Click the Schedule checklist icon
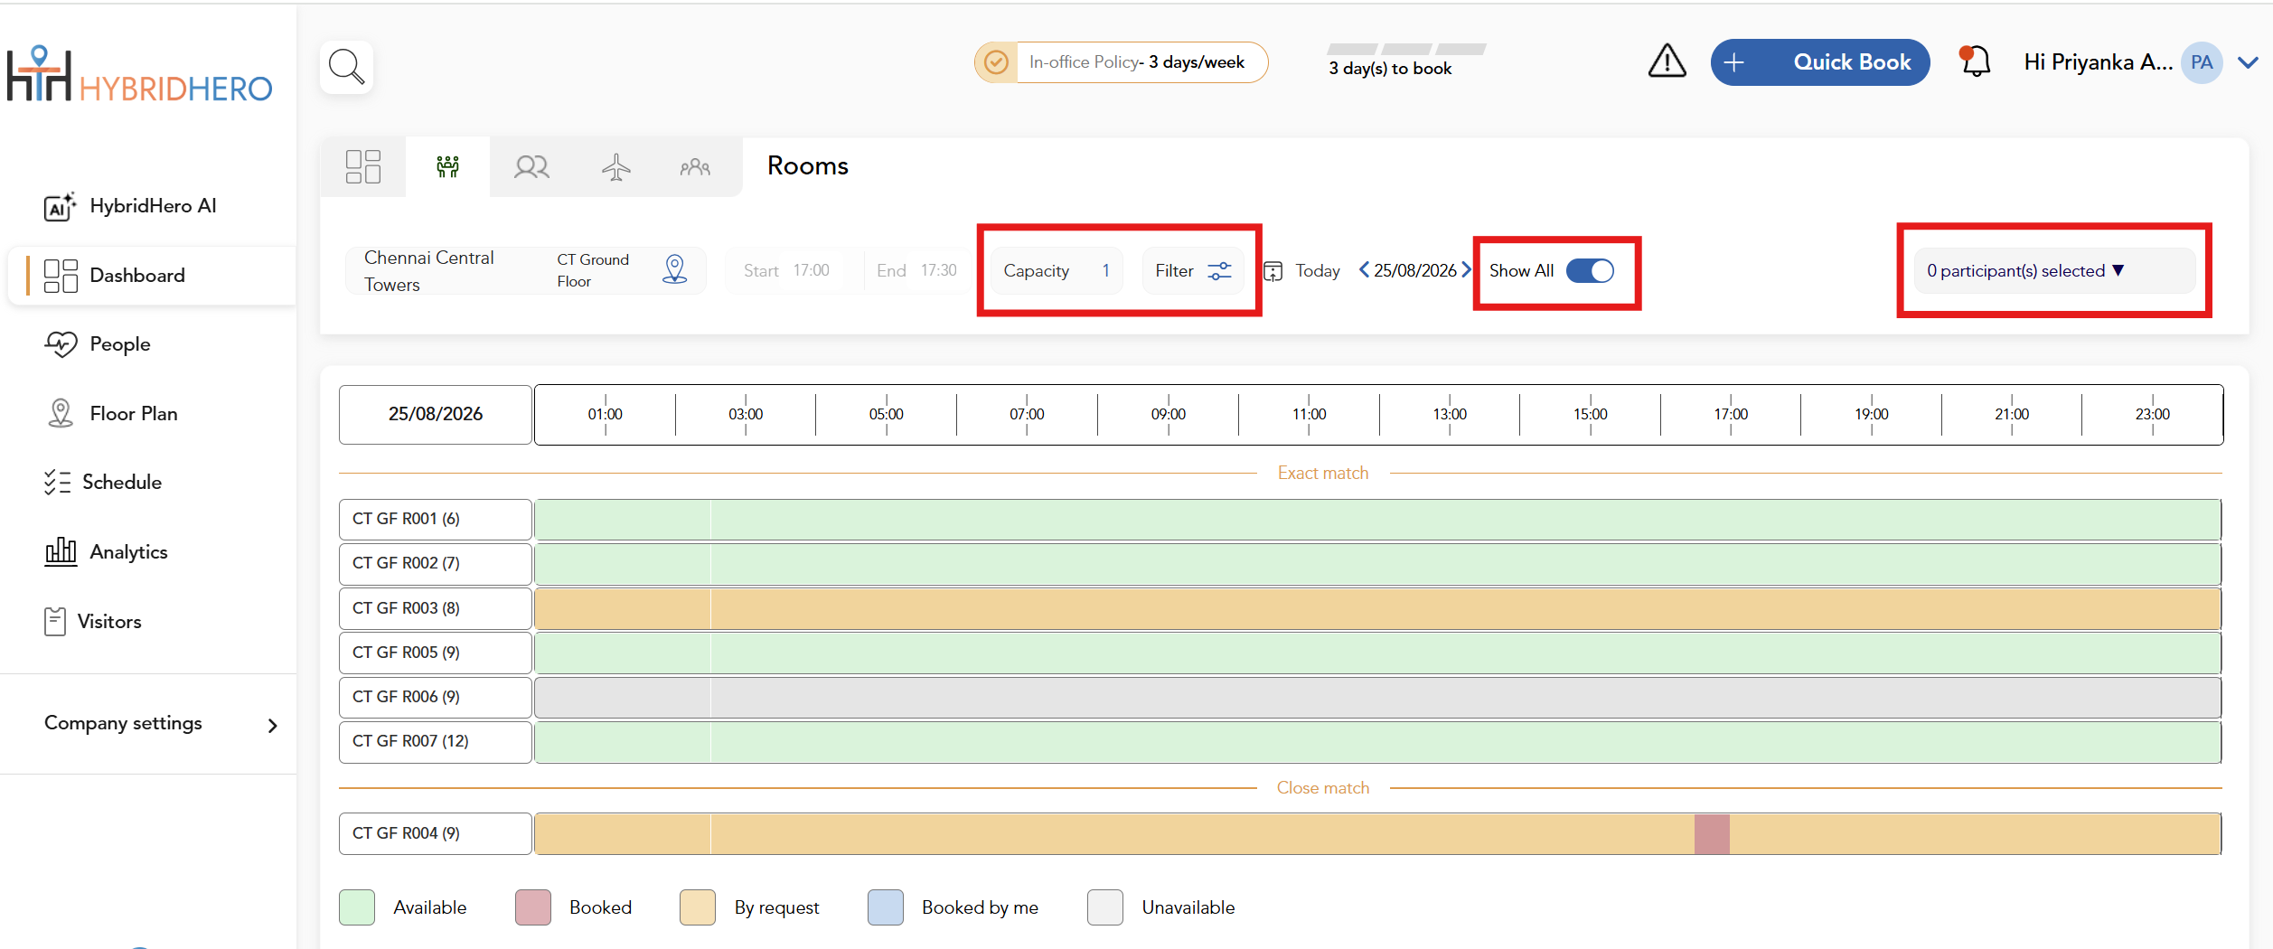The height and width of the screenshot is (949, 2273). point(57,482)
